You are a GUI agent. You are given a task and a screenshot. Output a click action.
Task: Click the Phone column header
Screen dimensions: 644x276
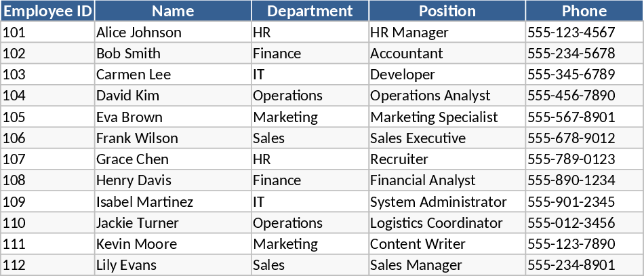click(x=584, y=11)
